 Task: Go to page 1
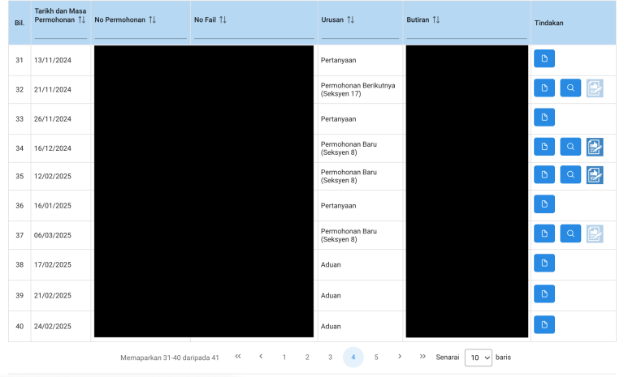[284, 358]
